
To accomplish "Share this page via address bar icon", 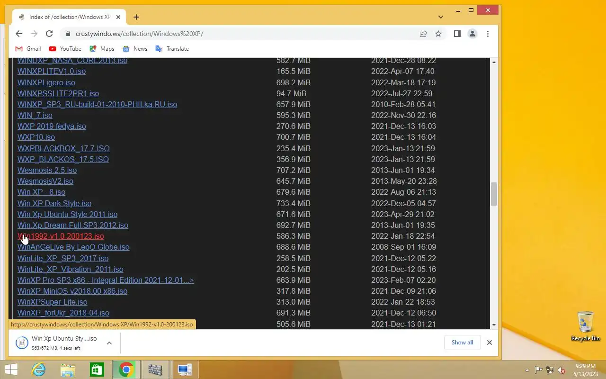I will tap(423, 34).
